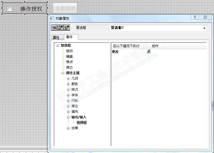This screenshot has height=153, width=214.
Task: Close the 对象属性 dialog
Action: pos(205,17)
